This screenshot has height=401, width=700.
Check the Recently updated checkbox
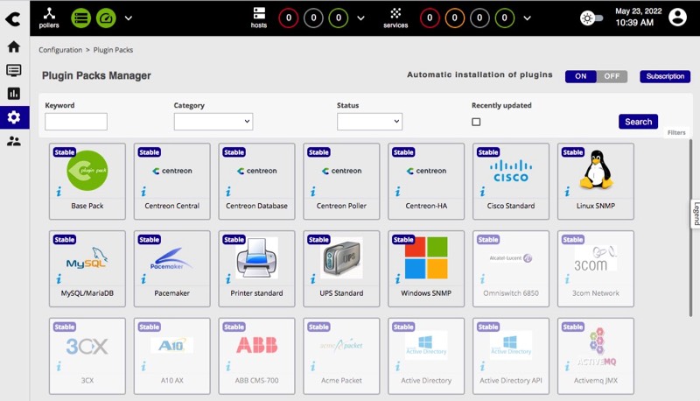(476, 122)
